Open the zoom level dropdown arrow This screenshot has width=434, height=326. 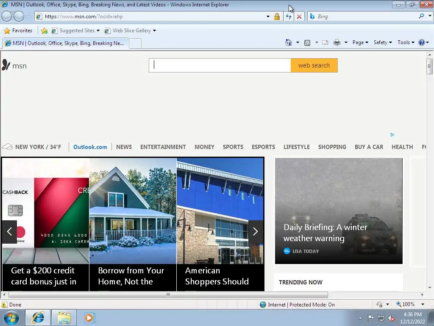[x=423, y=304]
